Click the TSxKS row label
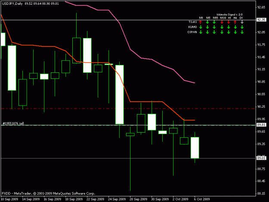 pyautogui.click(x=192, y=22)
